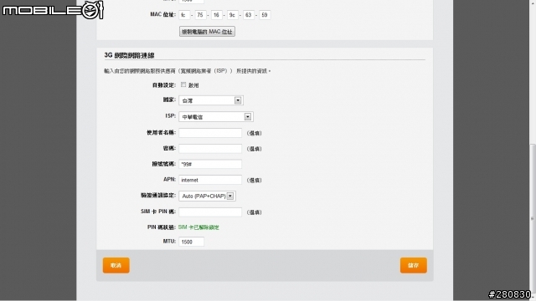Click the Clone PC MAC address button
536x301 pixels.
207,32
